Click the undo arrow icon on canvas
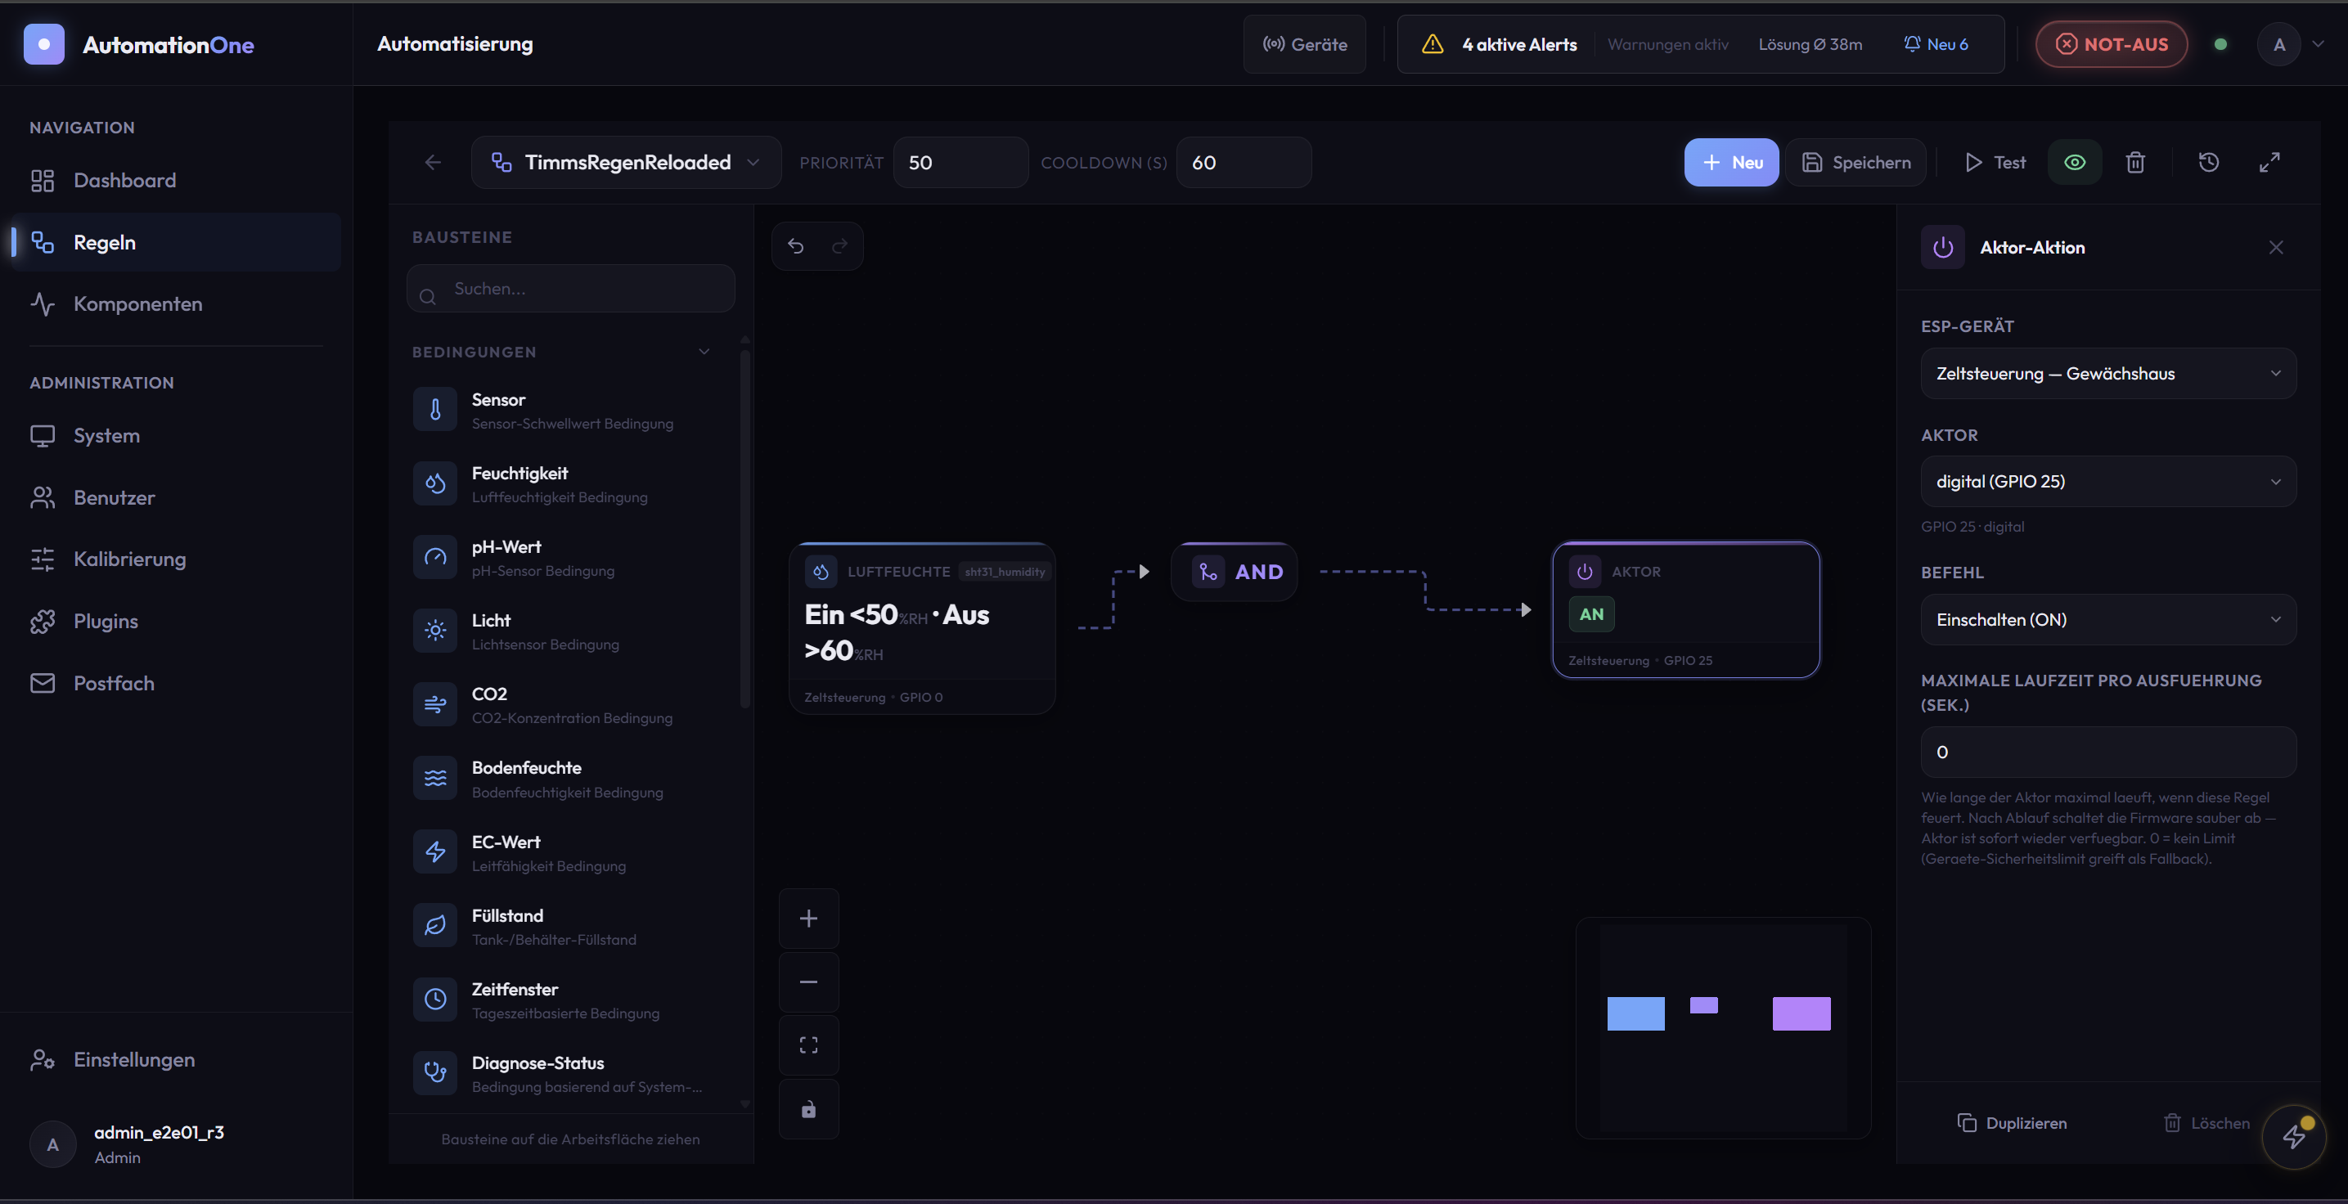This screenshot has width=2348, height=1204. tap(796, 246)
